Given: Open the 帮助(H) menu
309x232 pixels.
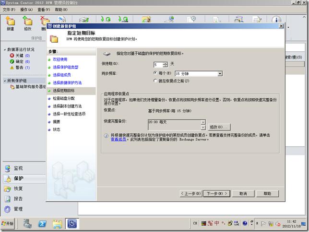Looking at the screenshot, I should 61,10.
